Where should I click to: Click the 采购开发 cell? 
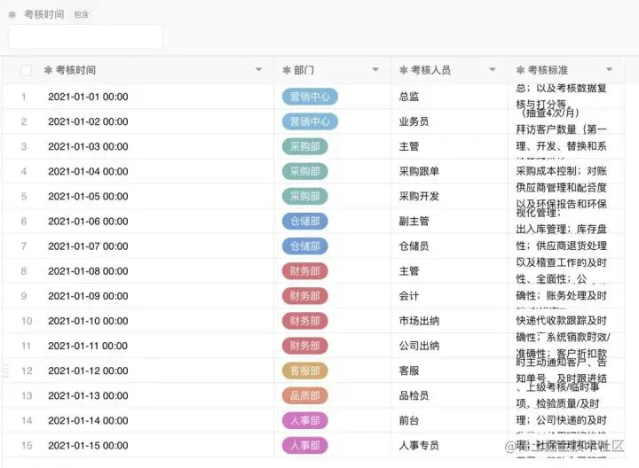point(419,197)
